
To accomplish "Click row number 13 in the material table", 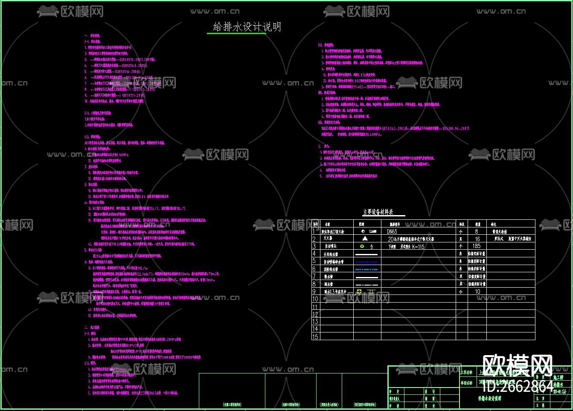I will (x=315, y=321).
